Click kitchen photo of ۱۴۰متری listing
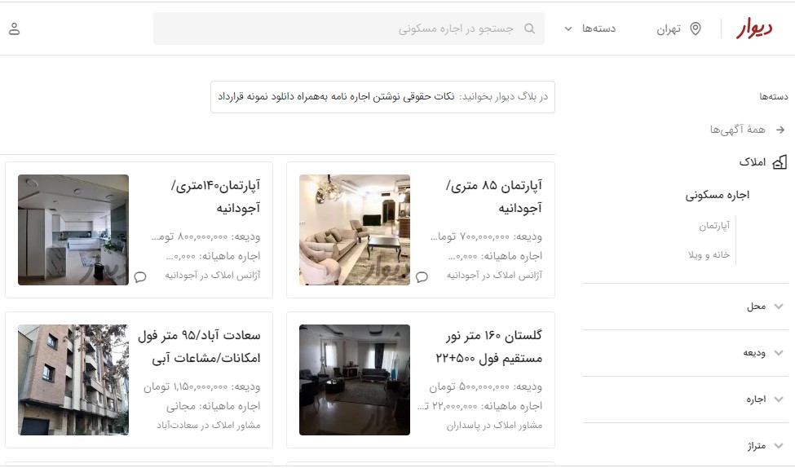 pyautogui.click(x=73, y=230)
